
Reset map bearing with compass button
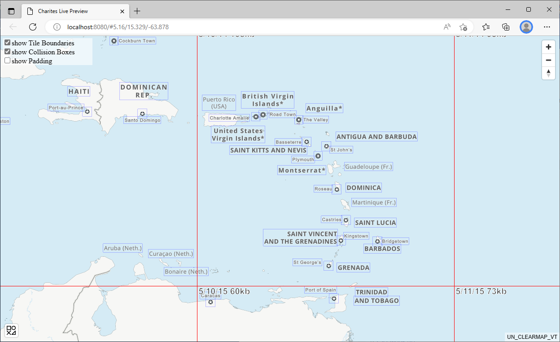click(548, 73)
